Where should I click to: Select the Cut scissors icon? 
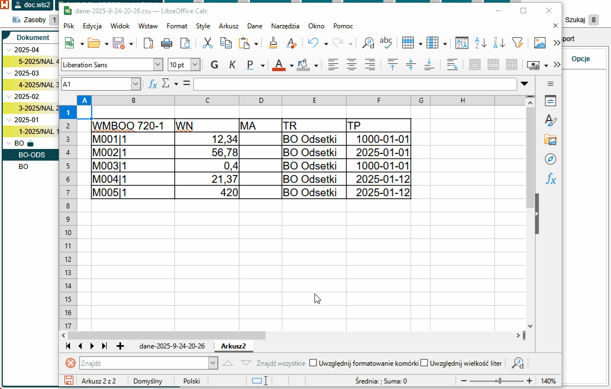coord(208,43)
